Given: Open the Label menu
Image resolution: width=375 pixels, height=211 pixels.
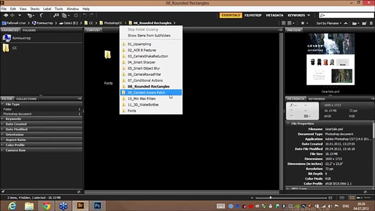Looking at the screenshot, I should click(47, 9).
